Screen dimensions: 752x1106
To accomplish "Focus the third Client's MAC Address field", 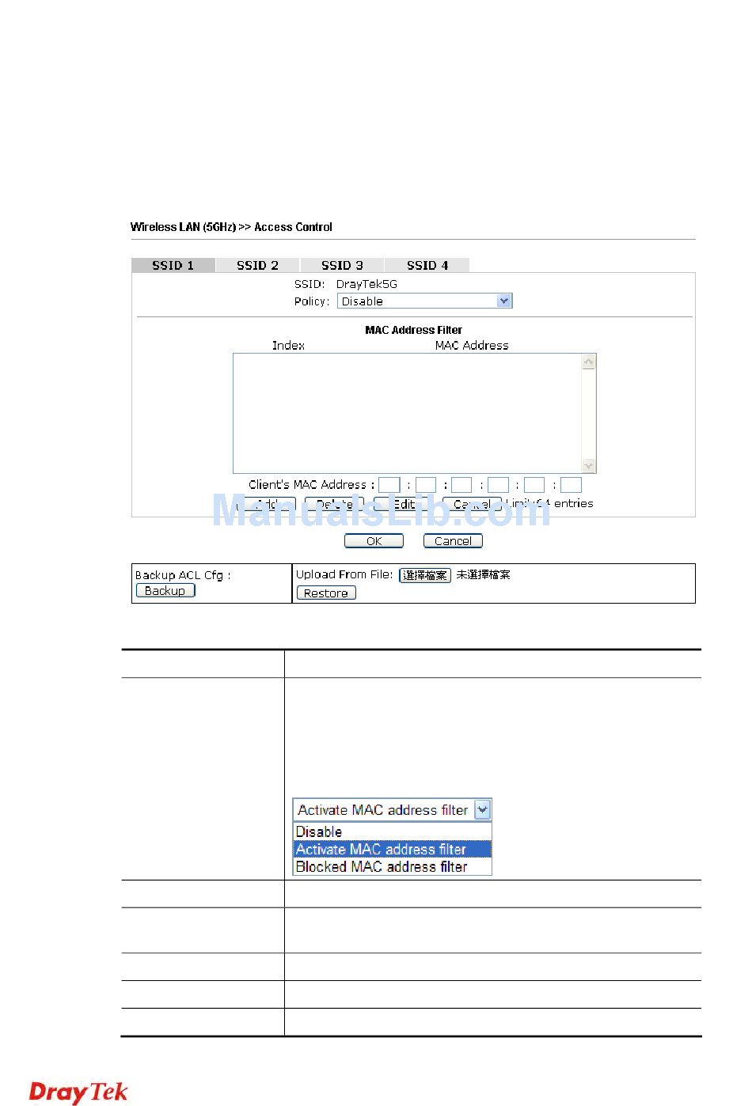I will pos(461,485).
